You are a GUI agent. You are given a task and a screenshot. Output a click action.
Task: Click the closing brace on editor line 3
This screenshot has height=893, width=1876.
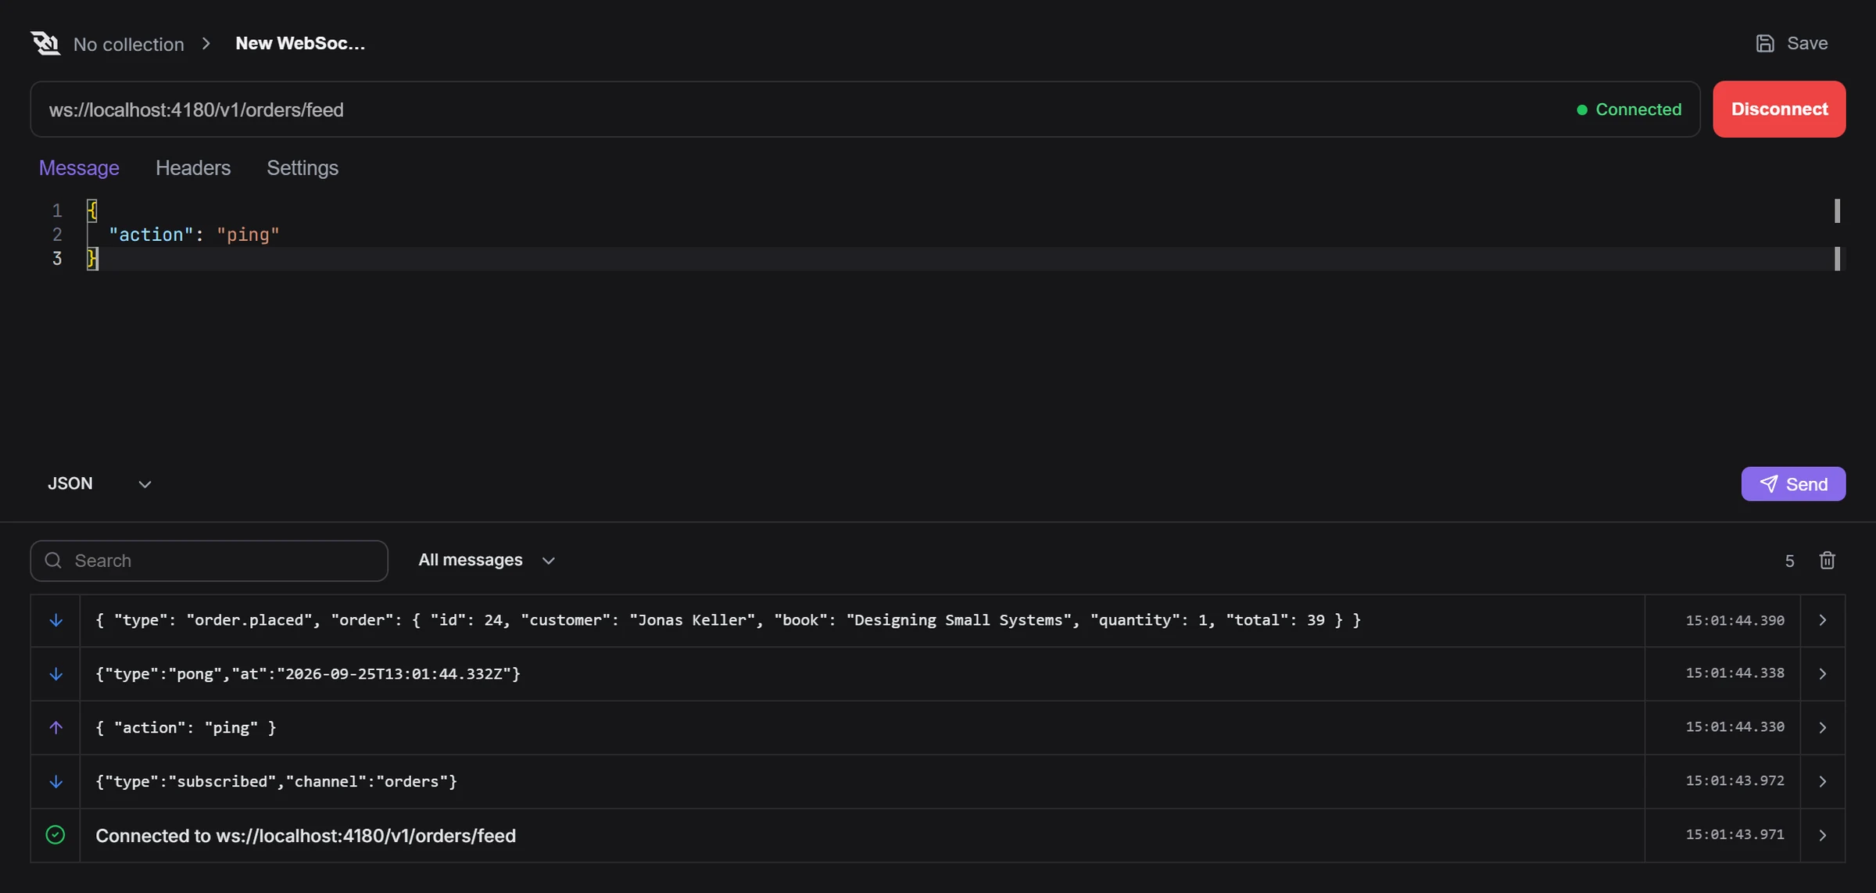[92, 258]
